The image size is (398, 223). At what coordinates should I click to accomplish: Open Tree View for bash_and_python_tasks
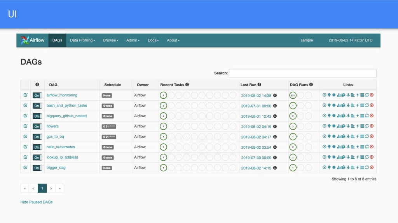click(329, 105)
